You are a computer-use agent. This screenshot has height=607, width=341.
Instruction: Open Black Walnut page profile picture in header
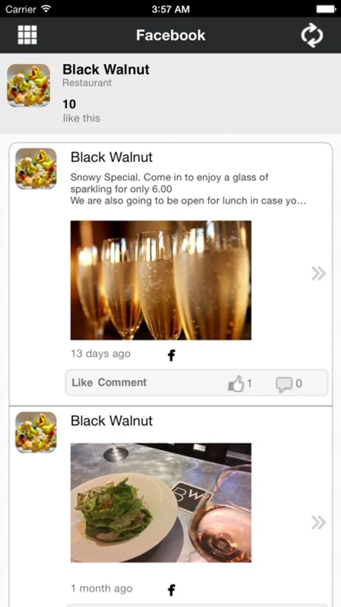coord(28,85)
